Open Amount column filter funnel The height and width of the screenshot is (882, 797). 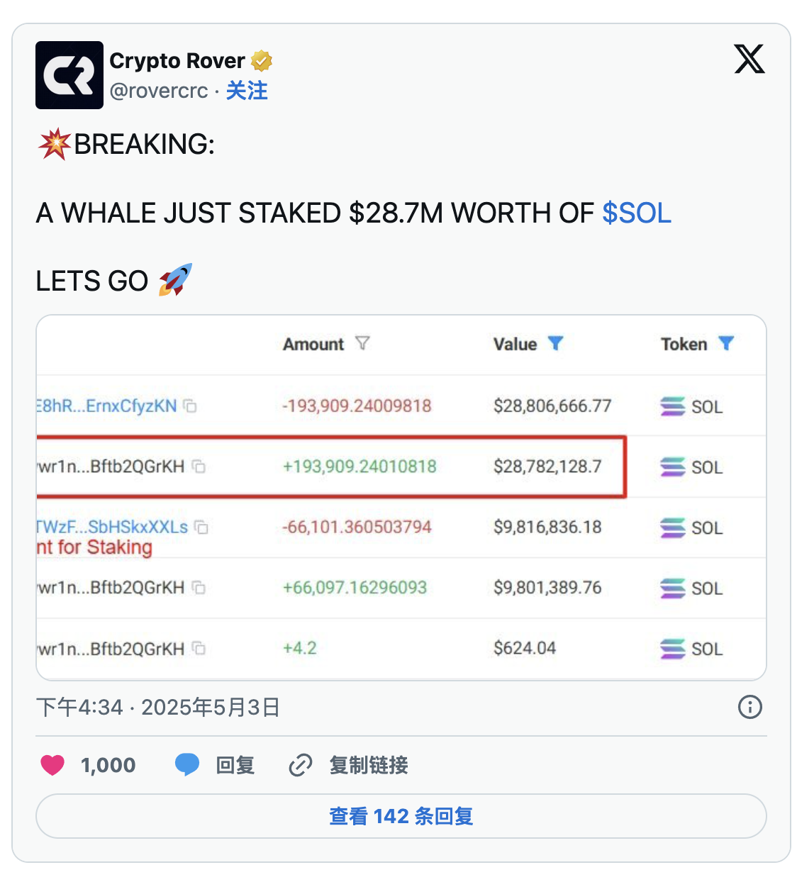(x=362, y=344)
